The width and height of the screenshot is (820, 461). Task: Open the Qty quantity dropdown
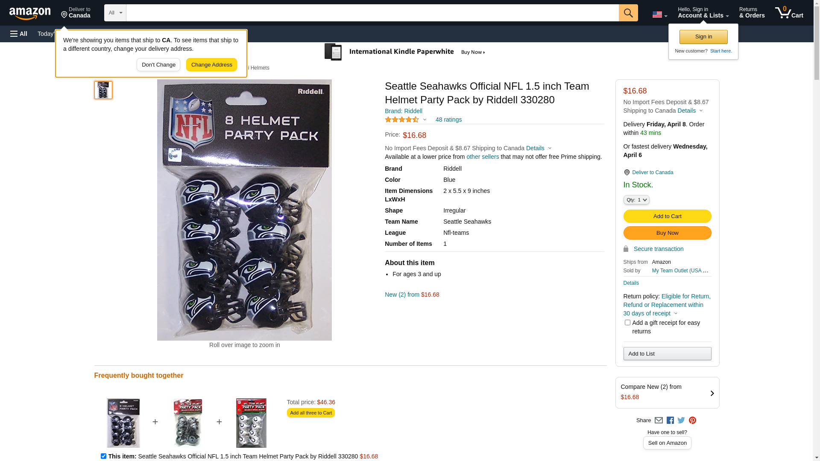pos(636,200)
